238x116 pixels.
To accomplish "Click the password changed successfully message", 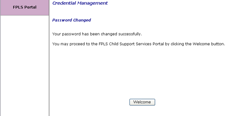I will (97, 34).
